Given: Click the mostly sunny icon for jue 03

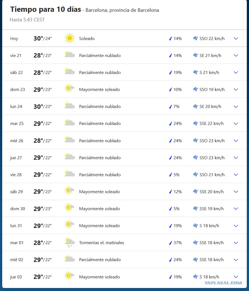Looking at the screenshot, I should tap(69, 276).
